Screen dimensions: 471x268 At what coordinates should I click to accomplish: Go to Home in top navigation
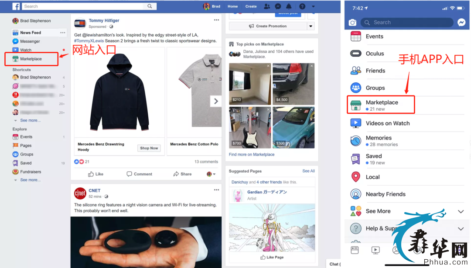tap(232, 6)
